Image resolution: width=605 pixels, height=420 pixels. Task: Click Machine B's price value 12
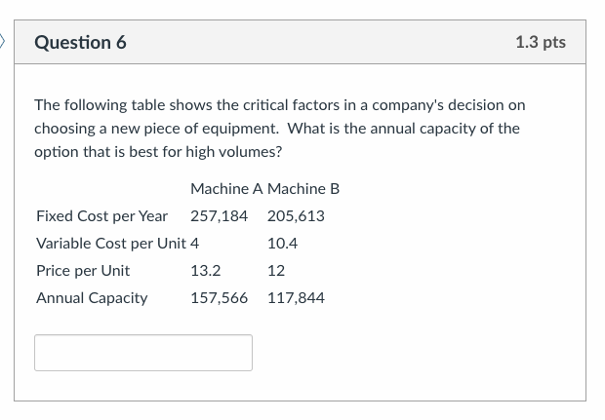(276, 270)
